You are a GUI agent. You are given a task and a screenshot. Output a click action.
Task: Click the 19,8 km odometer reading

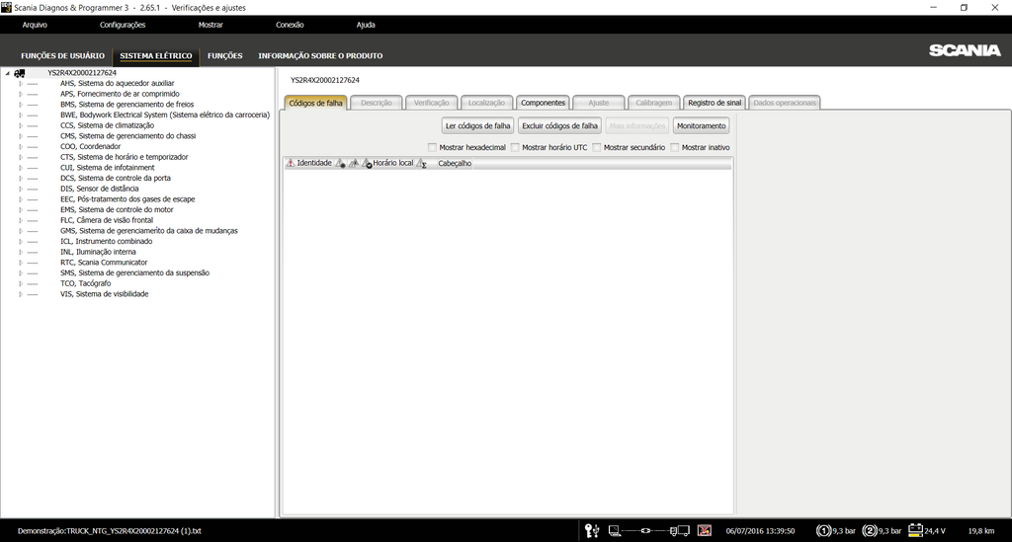point(981,531)
